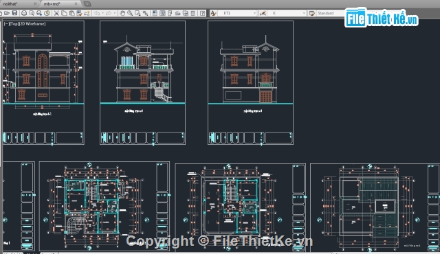The width and height of the screenshot is (440, 254).
Task: Click the new drawing tab button
Action: [87, 4]
